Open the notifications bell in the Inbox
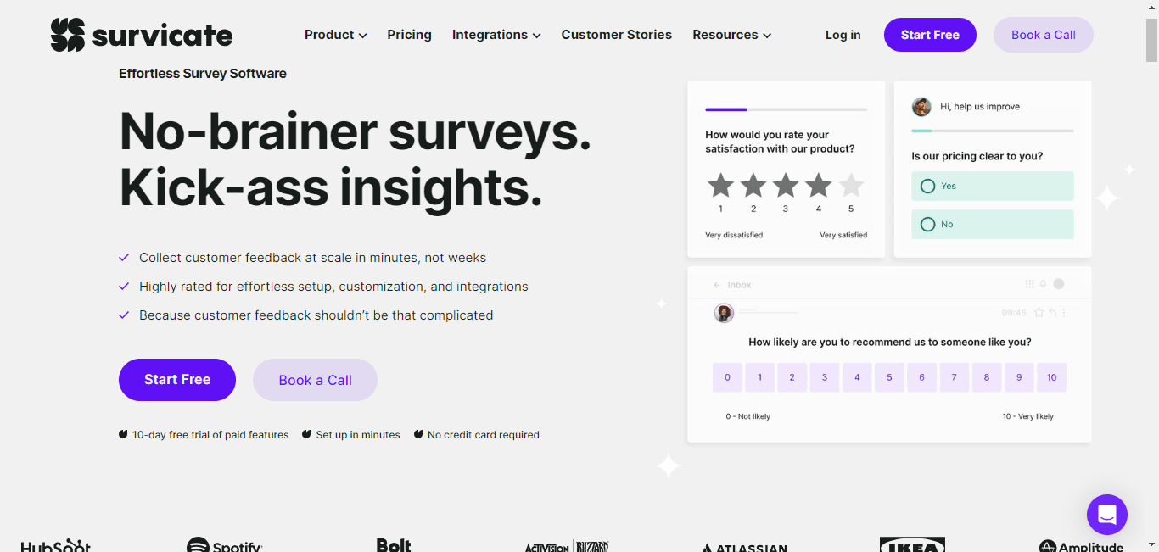 pos(1043,283)
